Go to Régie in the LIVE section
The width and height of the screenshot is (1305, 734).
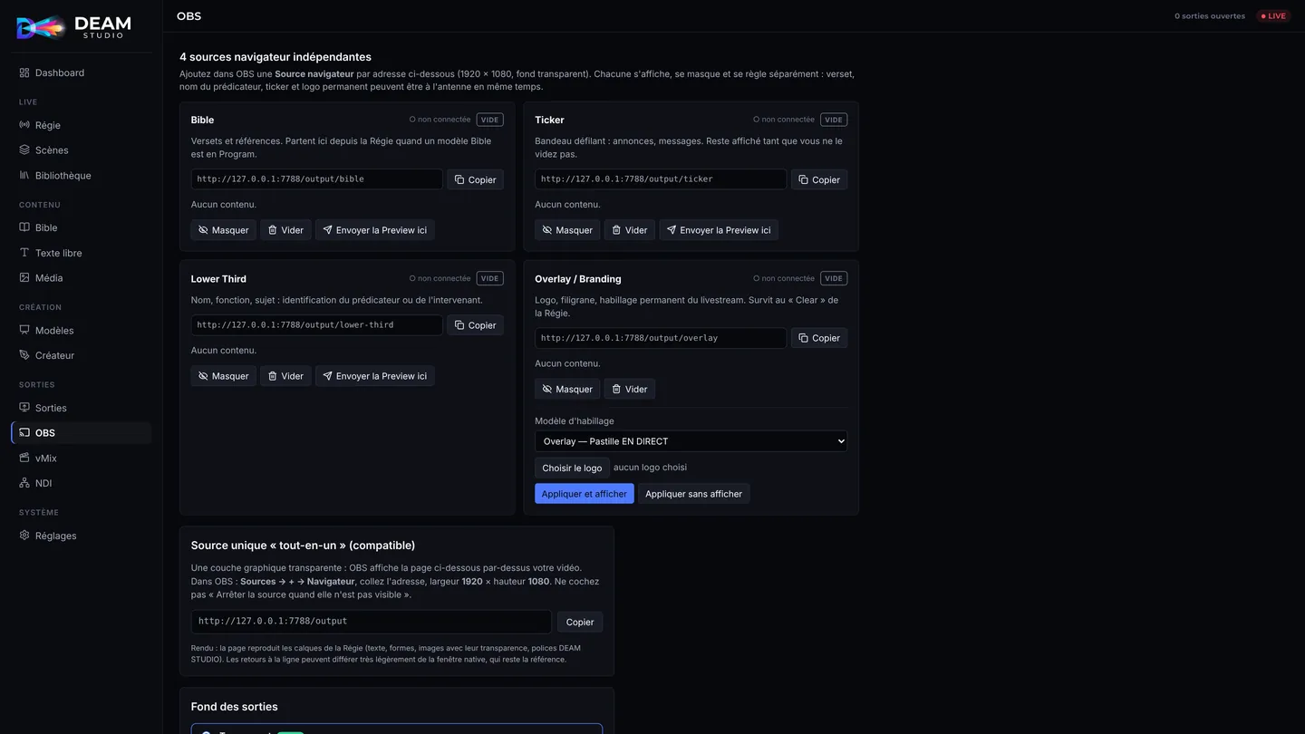pyautogui.click(x=81, y=125)
